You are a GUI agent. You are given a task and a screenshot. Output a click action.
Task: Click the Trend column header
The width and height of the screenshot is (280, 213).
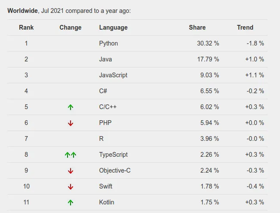click(245, 27)
